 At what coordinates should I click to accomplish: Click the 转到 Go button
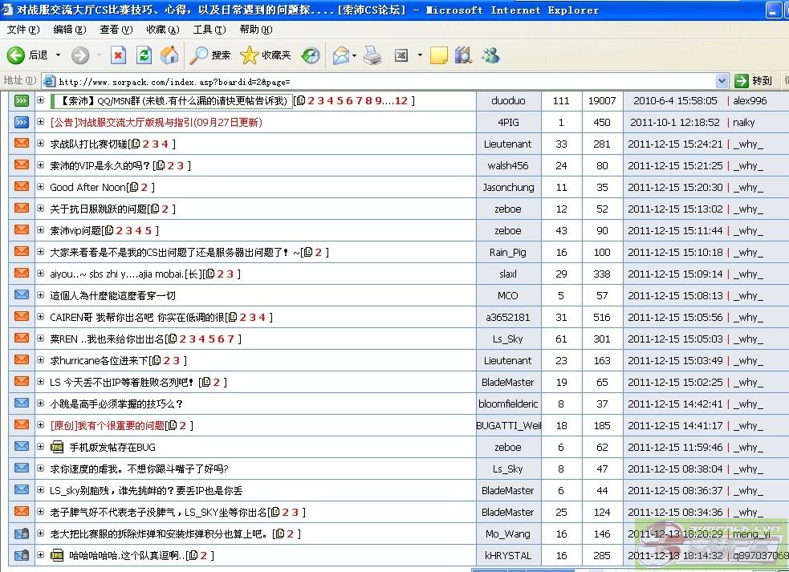pyautogui.click(x=753, y=81)
